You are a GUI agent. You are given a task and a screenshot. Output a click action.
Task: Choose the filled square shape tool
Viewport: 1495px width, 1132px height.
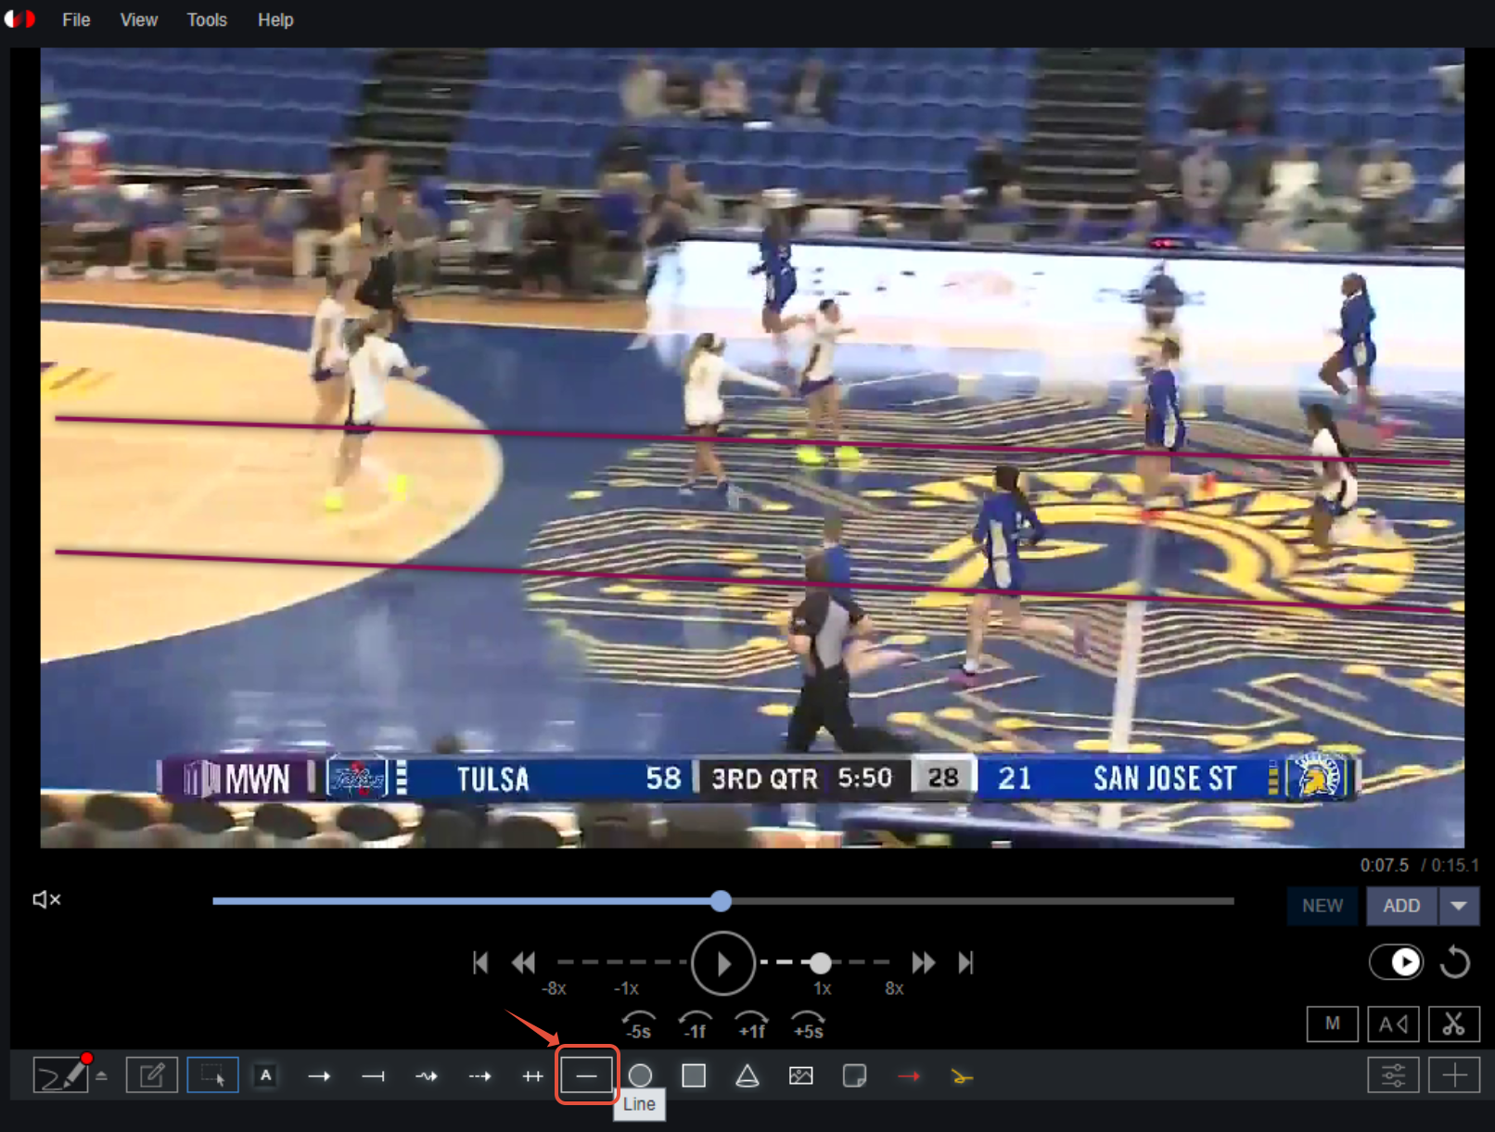pos(694,1075)
